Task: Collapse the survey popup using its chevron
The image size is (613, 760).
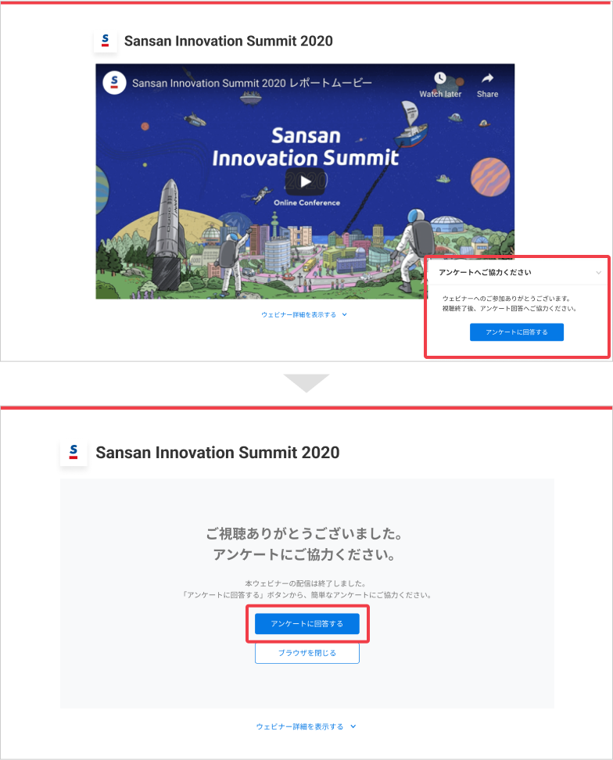Action: click(x=598, y=272)
